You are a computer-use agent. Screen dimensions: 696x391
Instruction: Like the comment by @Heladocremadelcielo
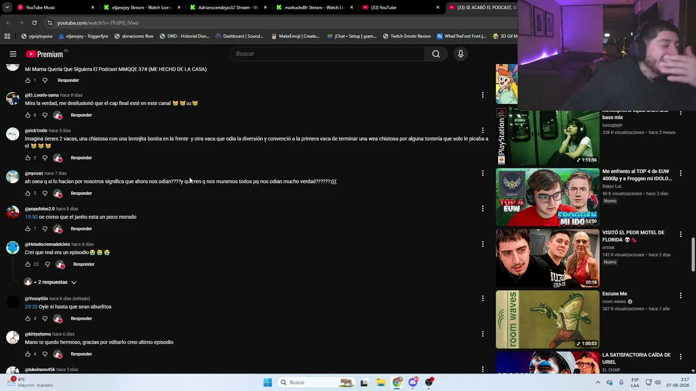click(x=28, y=264)
